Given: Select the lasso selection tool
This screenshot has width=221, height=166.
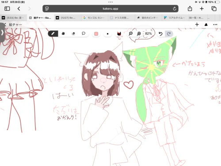Looking at the screenshot, I should click(x=84, y=34).
